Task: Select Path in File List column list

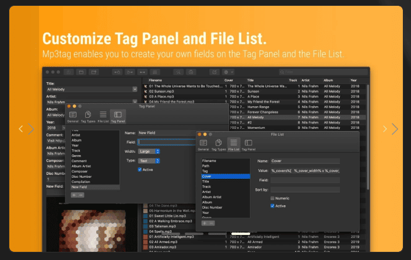Action: [226, 166]
